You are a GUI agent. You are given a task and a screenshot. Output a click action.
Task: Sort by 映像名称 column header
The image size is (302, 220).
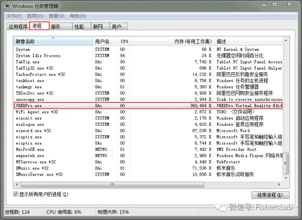tap(53, 41)
